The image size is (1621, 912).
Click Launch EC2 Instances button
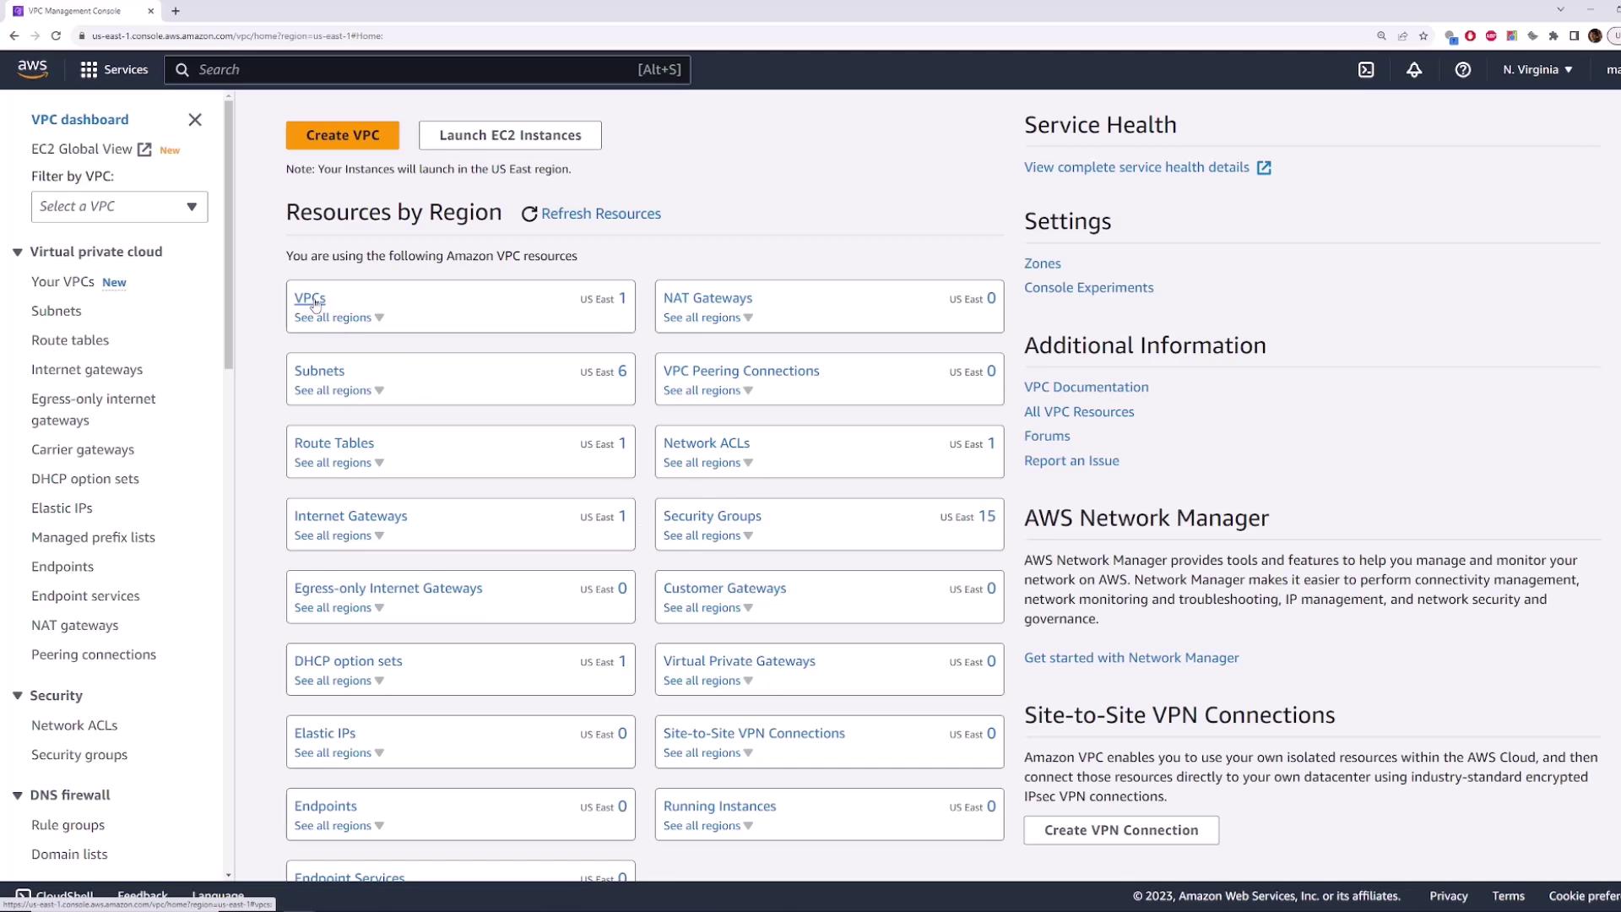[x=510, y=135]
